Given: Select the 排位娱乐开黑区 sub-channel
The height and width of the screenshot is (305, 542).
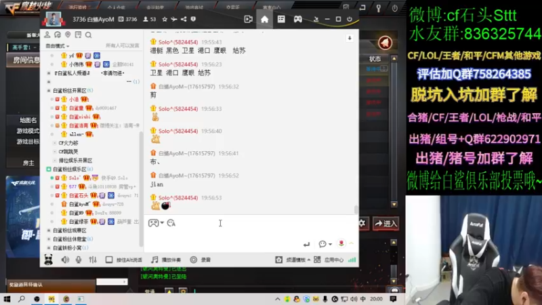Looking at the screenshot, I should [75, 161].
